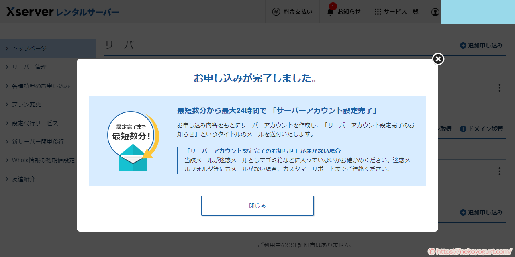Open the サービス一覧 grid icon
This screenshot has width=515, height=257.
[x=377, y=12]
